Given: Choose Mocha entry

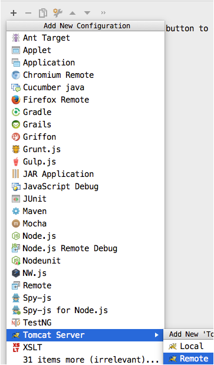Looking at the screenshot, I should point(85,223).
